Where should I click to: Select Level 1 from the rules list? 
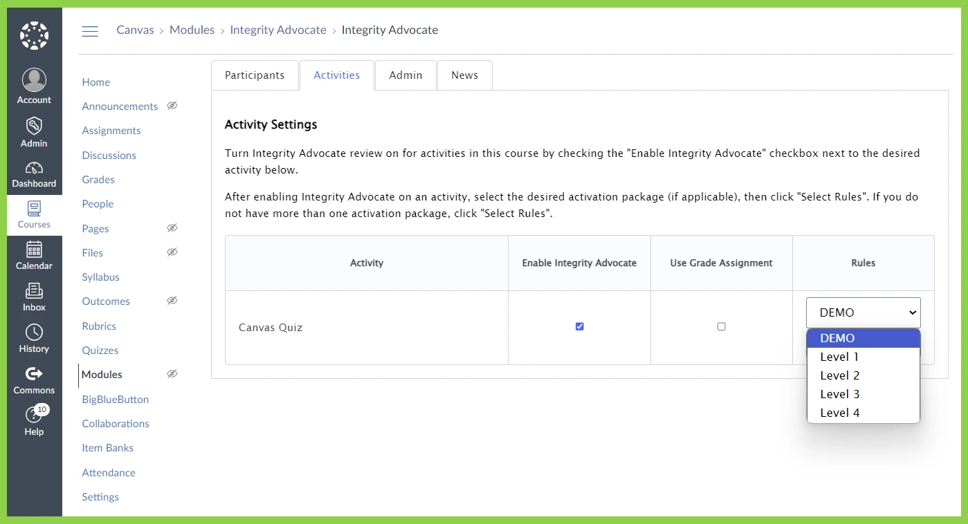864,357
